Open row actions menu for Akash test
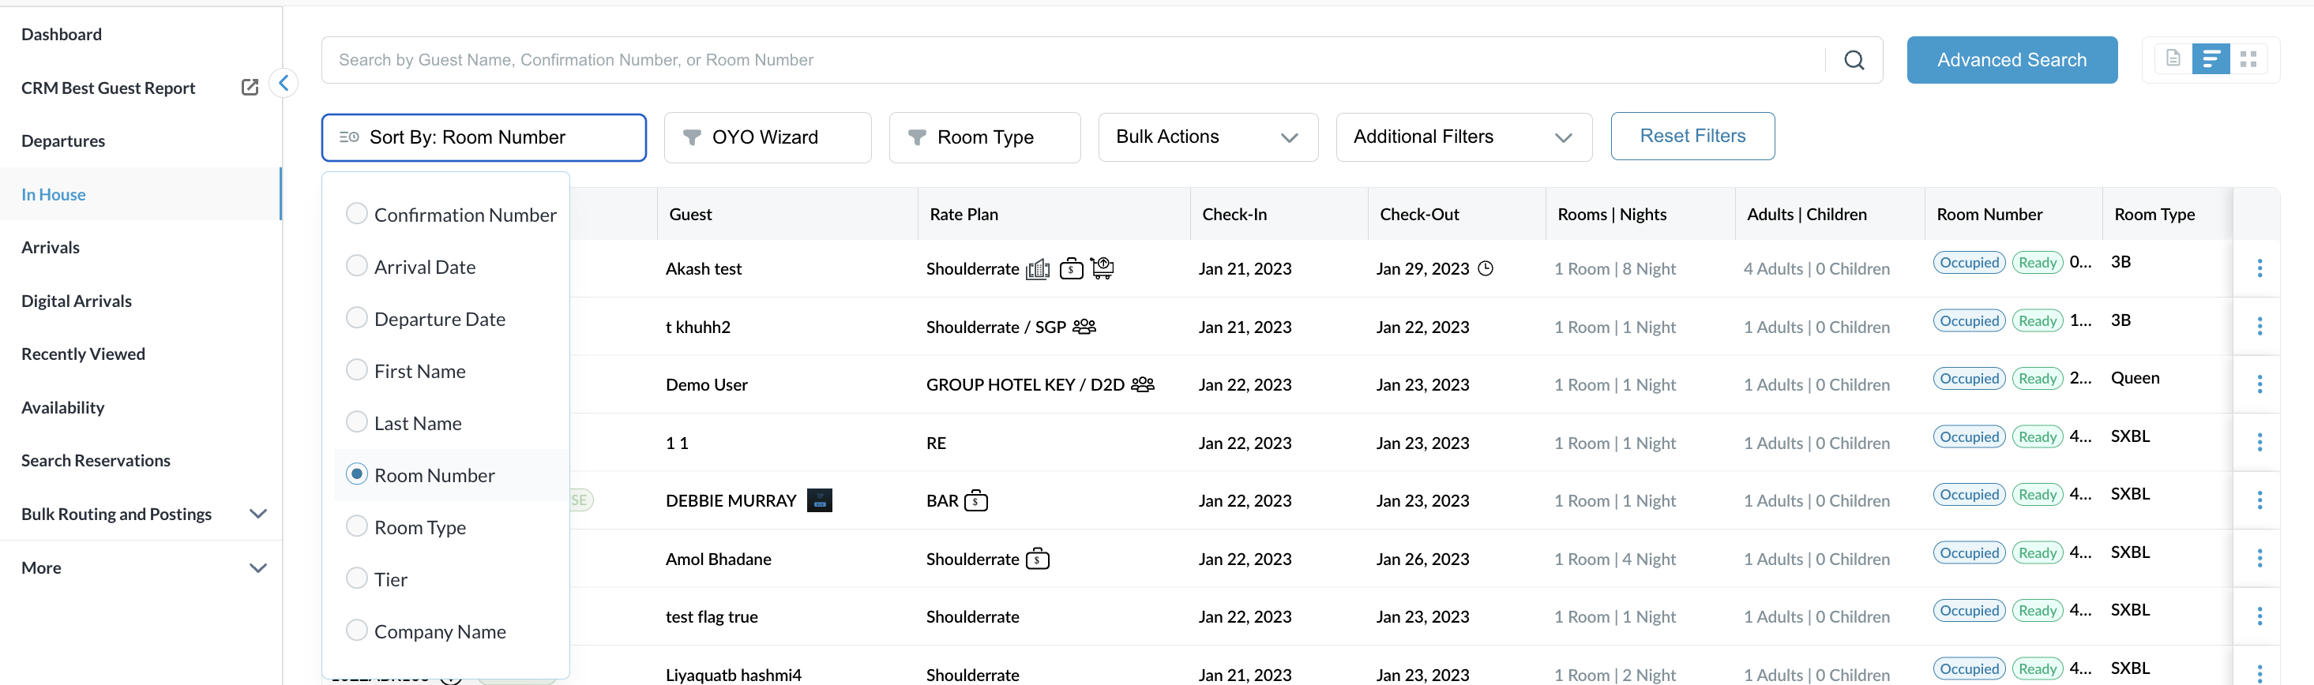The image size is (2314, 685). tap(2258, 268)
